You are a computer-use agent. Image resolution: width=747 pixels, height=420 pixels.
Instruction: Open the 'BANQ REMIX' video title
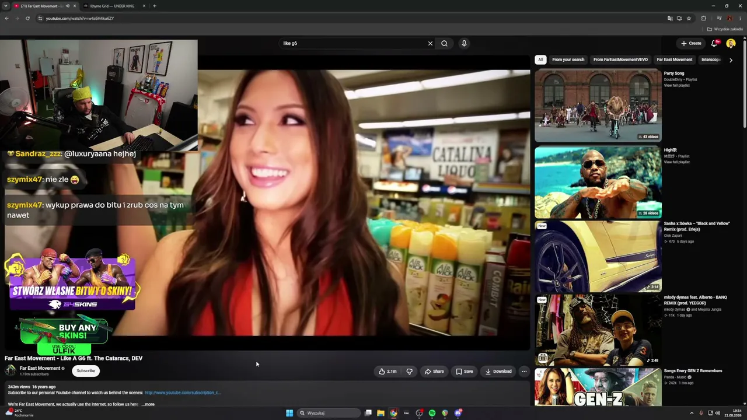(x=695, y=300)
